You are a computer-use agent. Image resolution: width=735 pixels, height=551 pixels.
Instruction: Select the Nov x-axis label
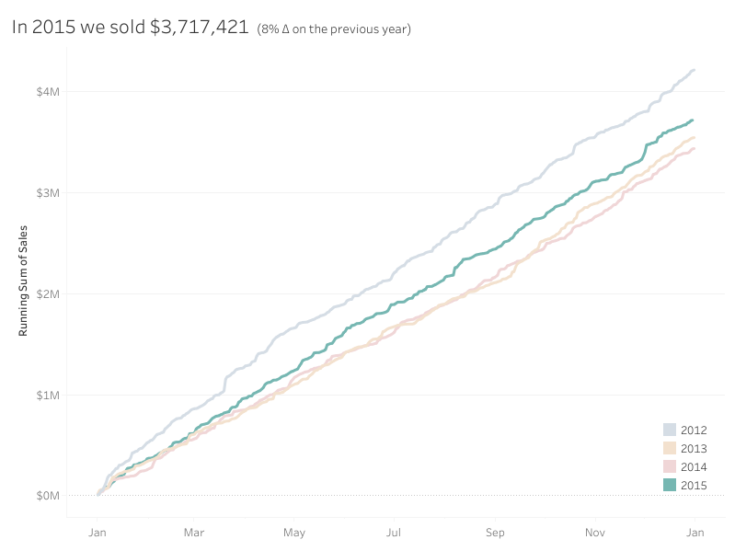pos(596,533)
